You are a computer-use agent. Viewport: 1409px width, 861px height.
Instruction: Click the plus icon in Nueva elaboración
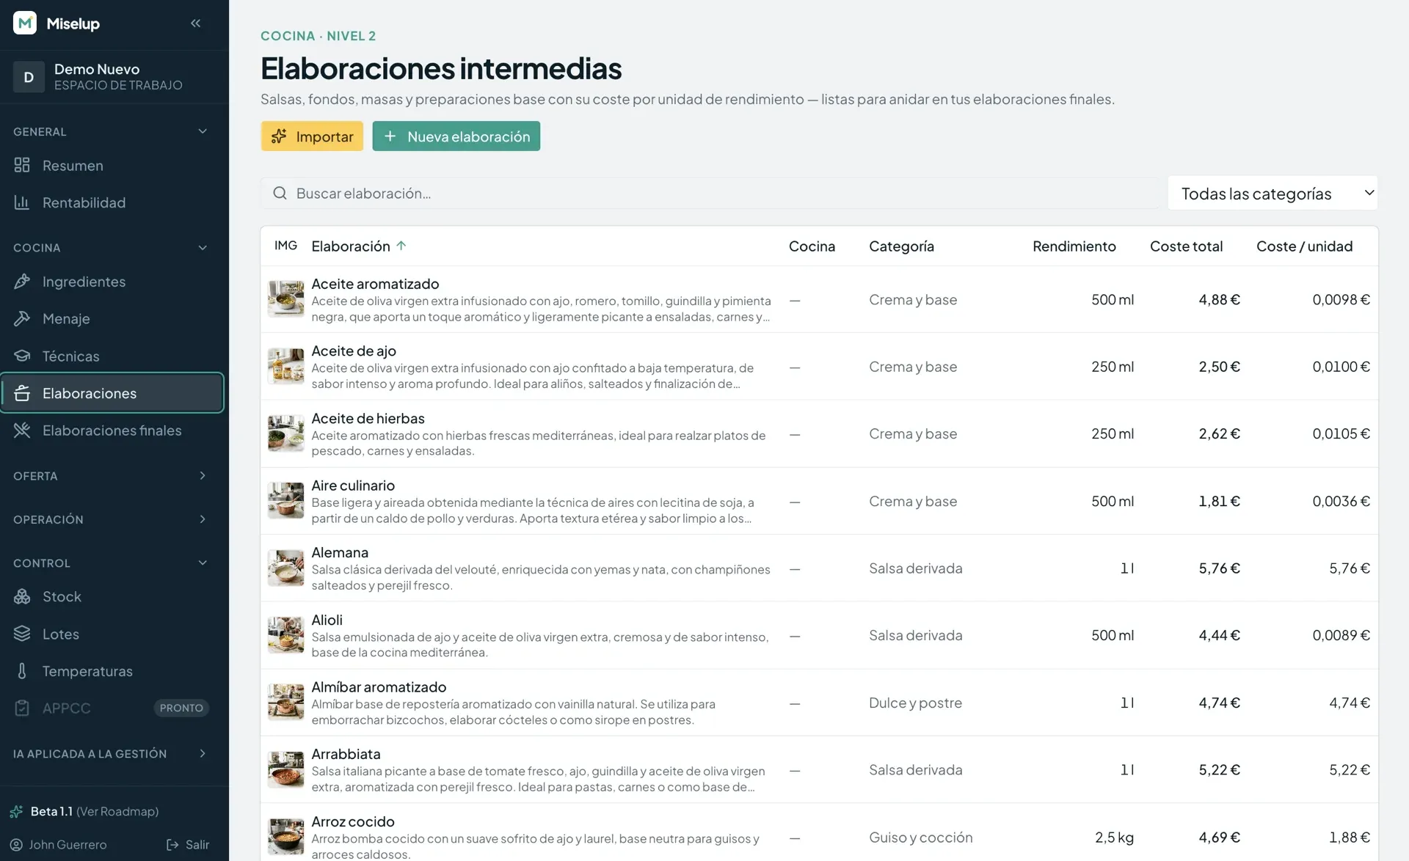390,136
